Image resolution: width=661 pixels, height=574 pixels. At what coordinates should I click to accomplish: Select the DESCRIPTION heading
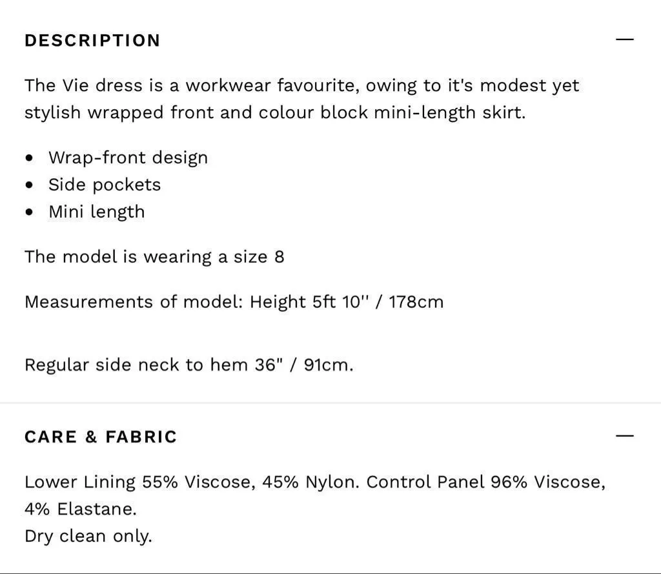click(93, 41)
